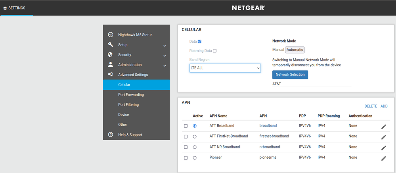Click the Active column header

click(x=198, y=116)
